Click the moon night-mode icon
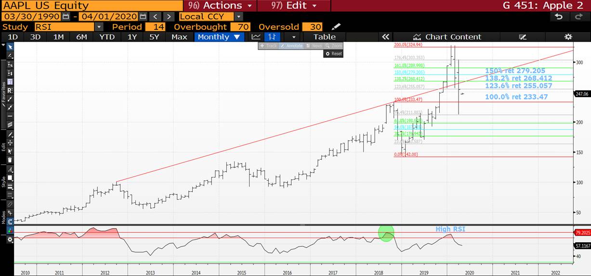The height and width of the screenshot is (276, 591). (x=11, y=222)
